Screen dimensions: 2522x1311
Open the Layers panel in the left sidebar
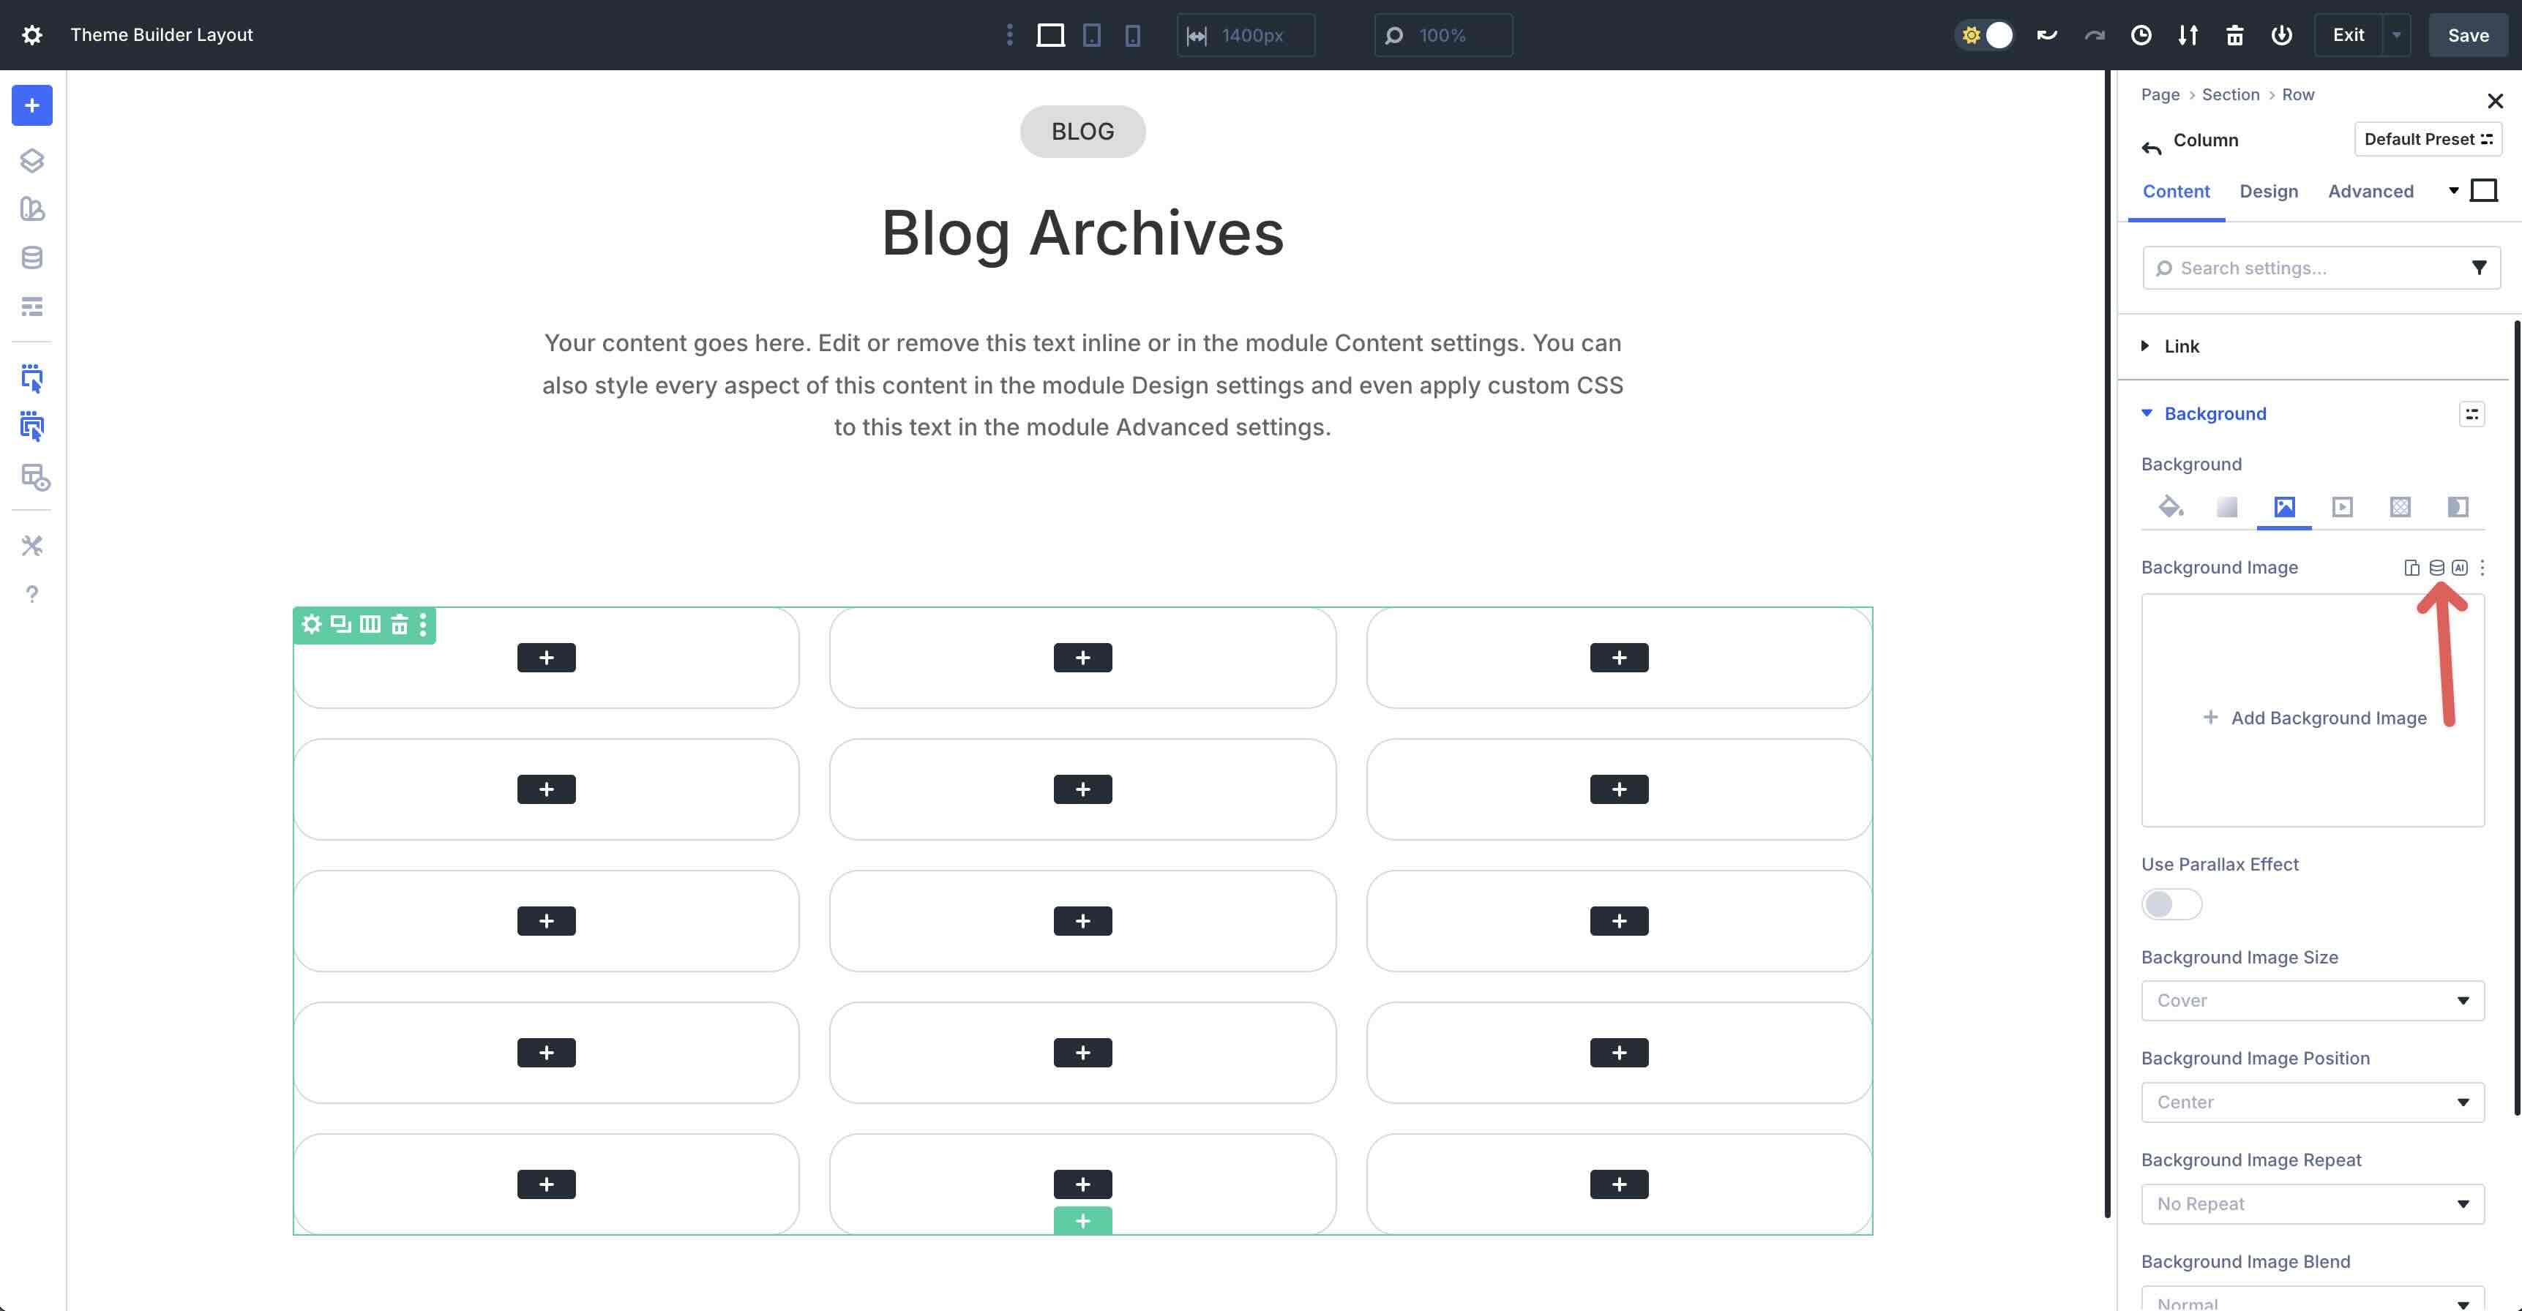click(32, 162)
